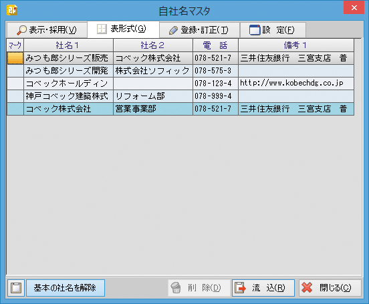Click the small clipboard icon button at bottom left
Viewport: 369px width, 304px height.
(x=16, y=287)
